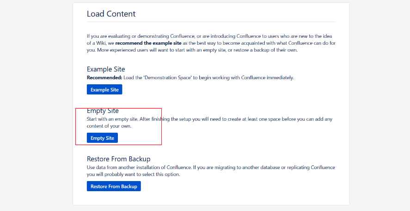Select the Restore From Backup section heading

click(x=118, y=159)
